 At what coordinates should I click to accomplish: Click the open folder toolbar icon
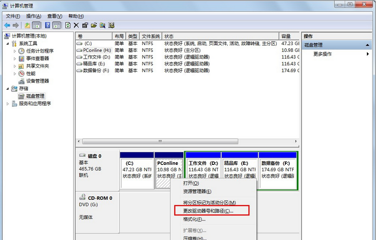[94, 25]
